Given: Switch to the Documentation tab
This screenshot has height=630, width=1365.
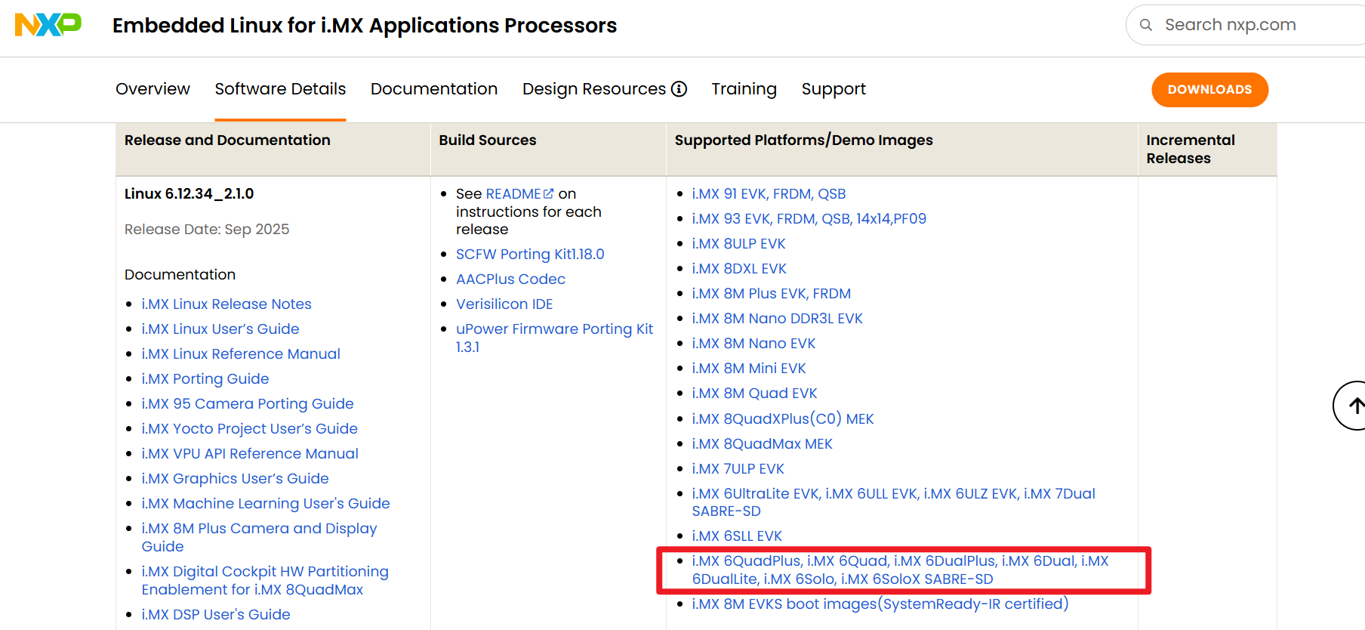Looking at the screenshot, I should click(434, 89).
